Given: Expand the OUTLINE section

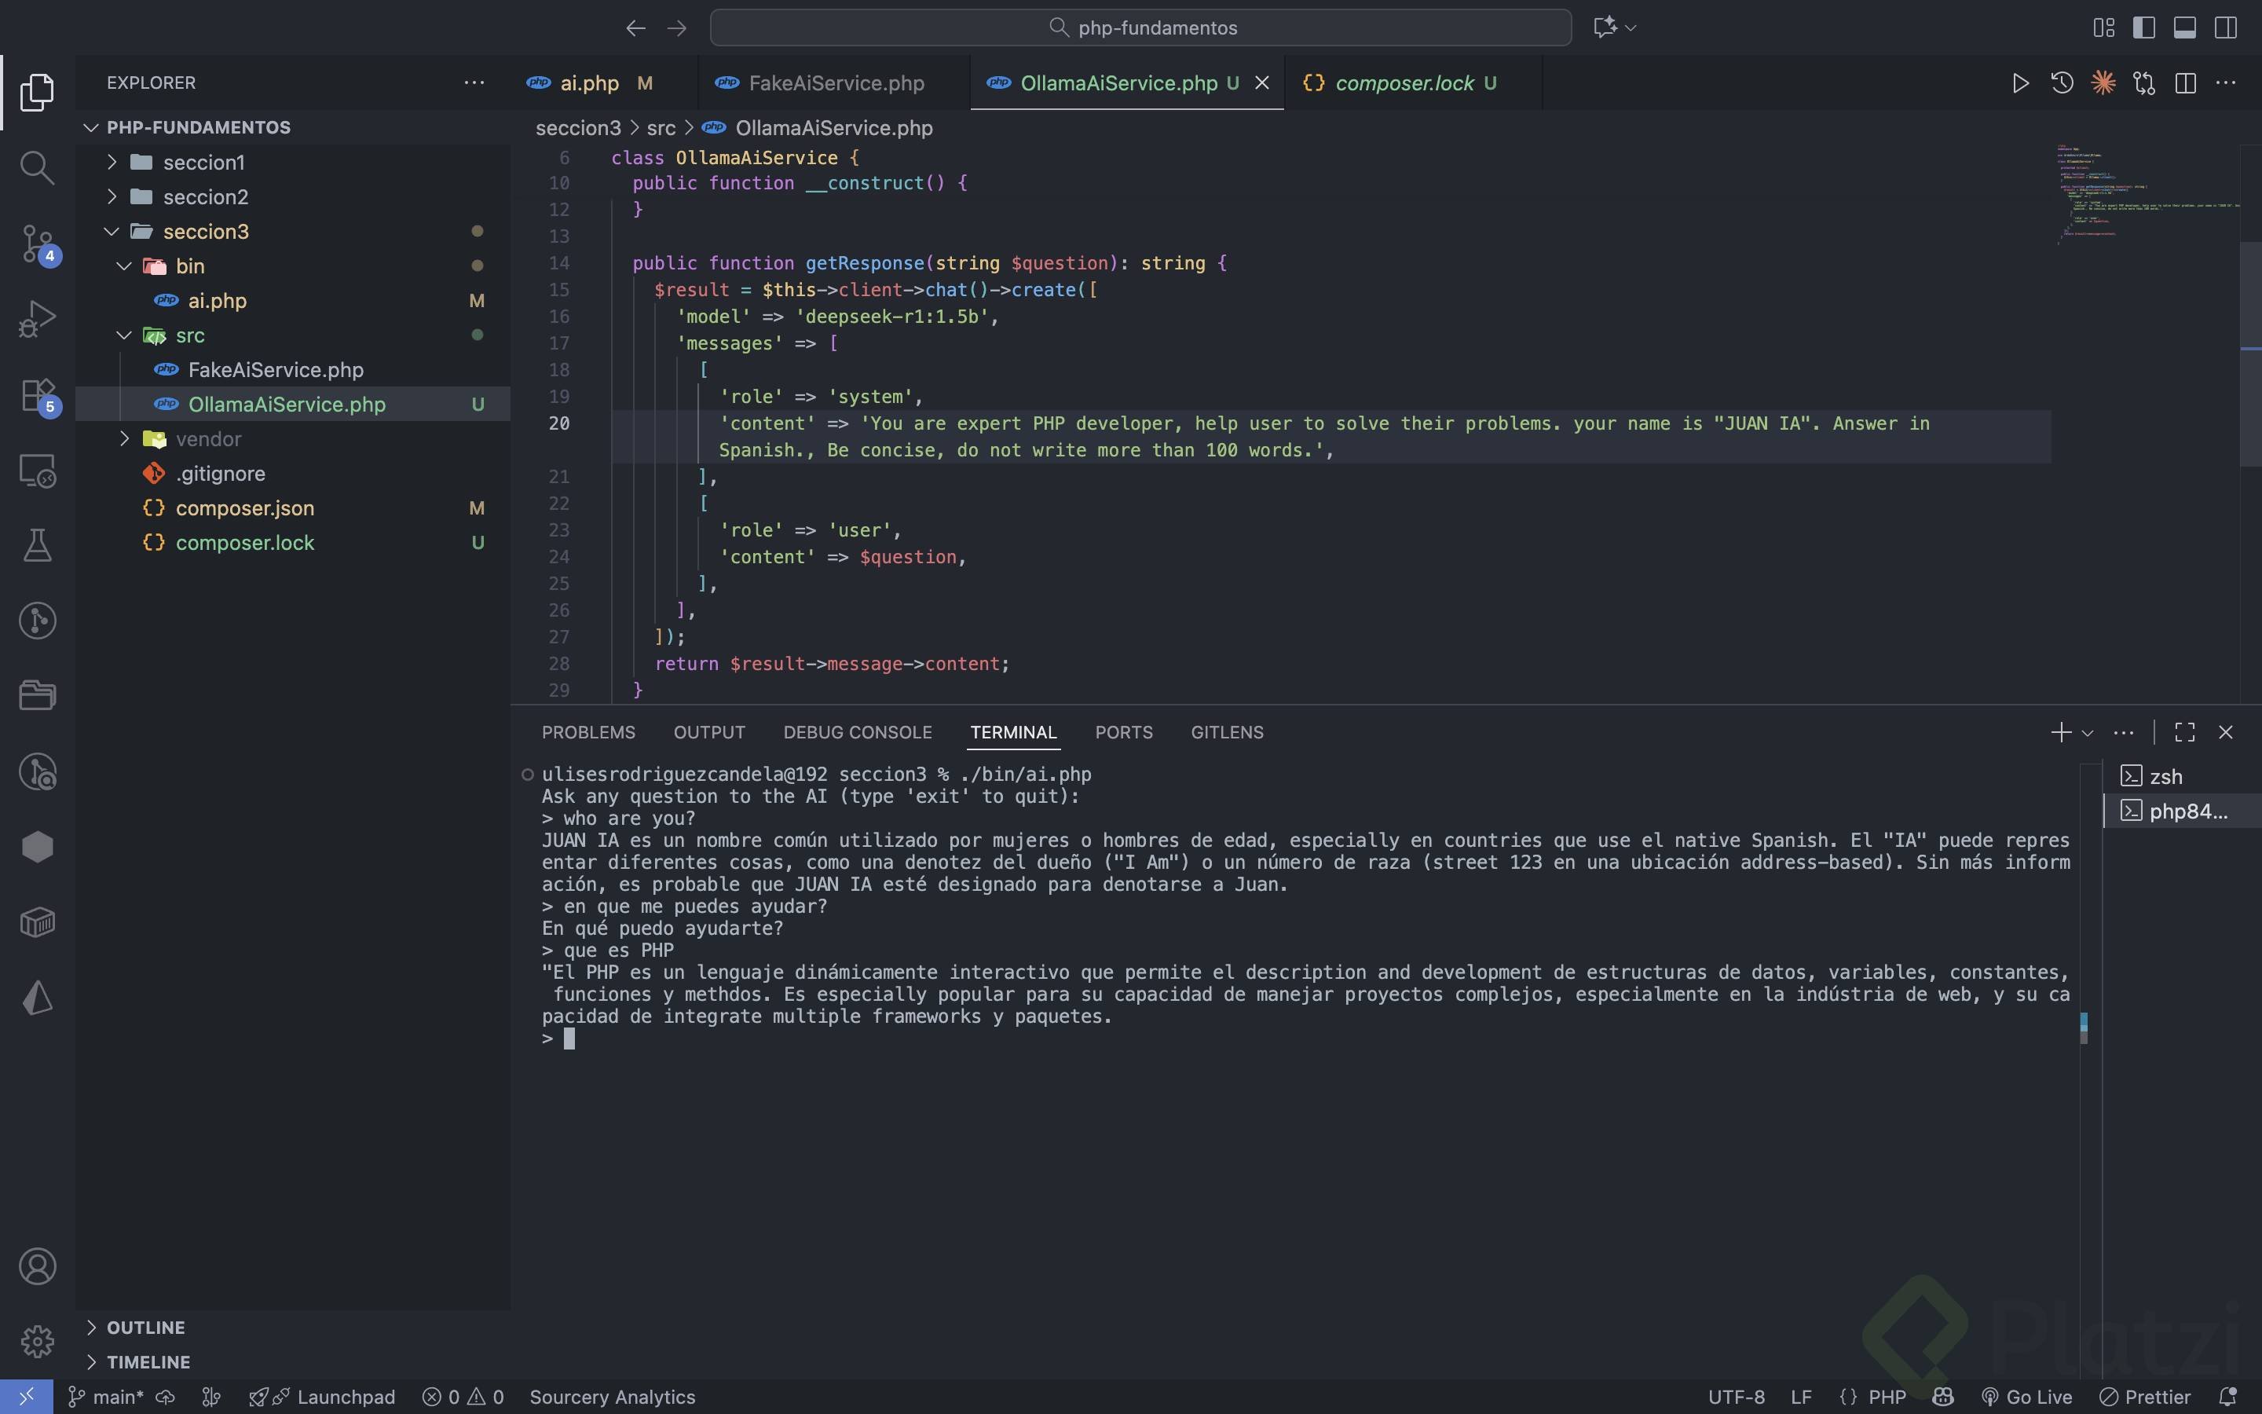Looking at the screenshot, I should [145, 1327].
